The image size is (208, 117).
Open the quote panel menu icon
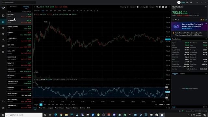tap(206, 7)
